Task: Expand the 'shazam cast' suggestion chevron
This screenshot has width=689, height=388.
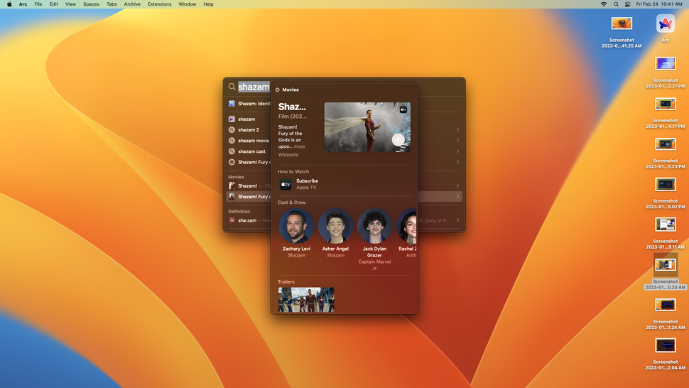Action: tap(457, 151)
